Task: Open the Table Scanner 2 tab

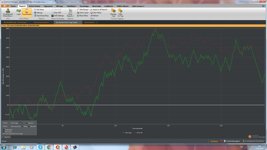Action: point(138,6)
